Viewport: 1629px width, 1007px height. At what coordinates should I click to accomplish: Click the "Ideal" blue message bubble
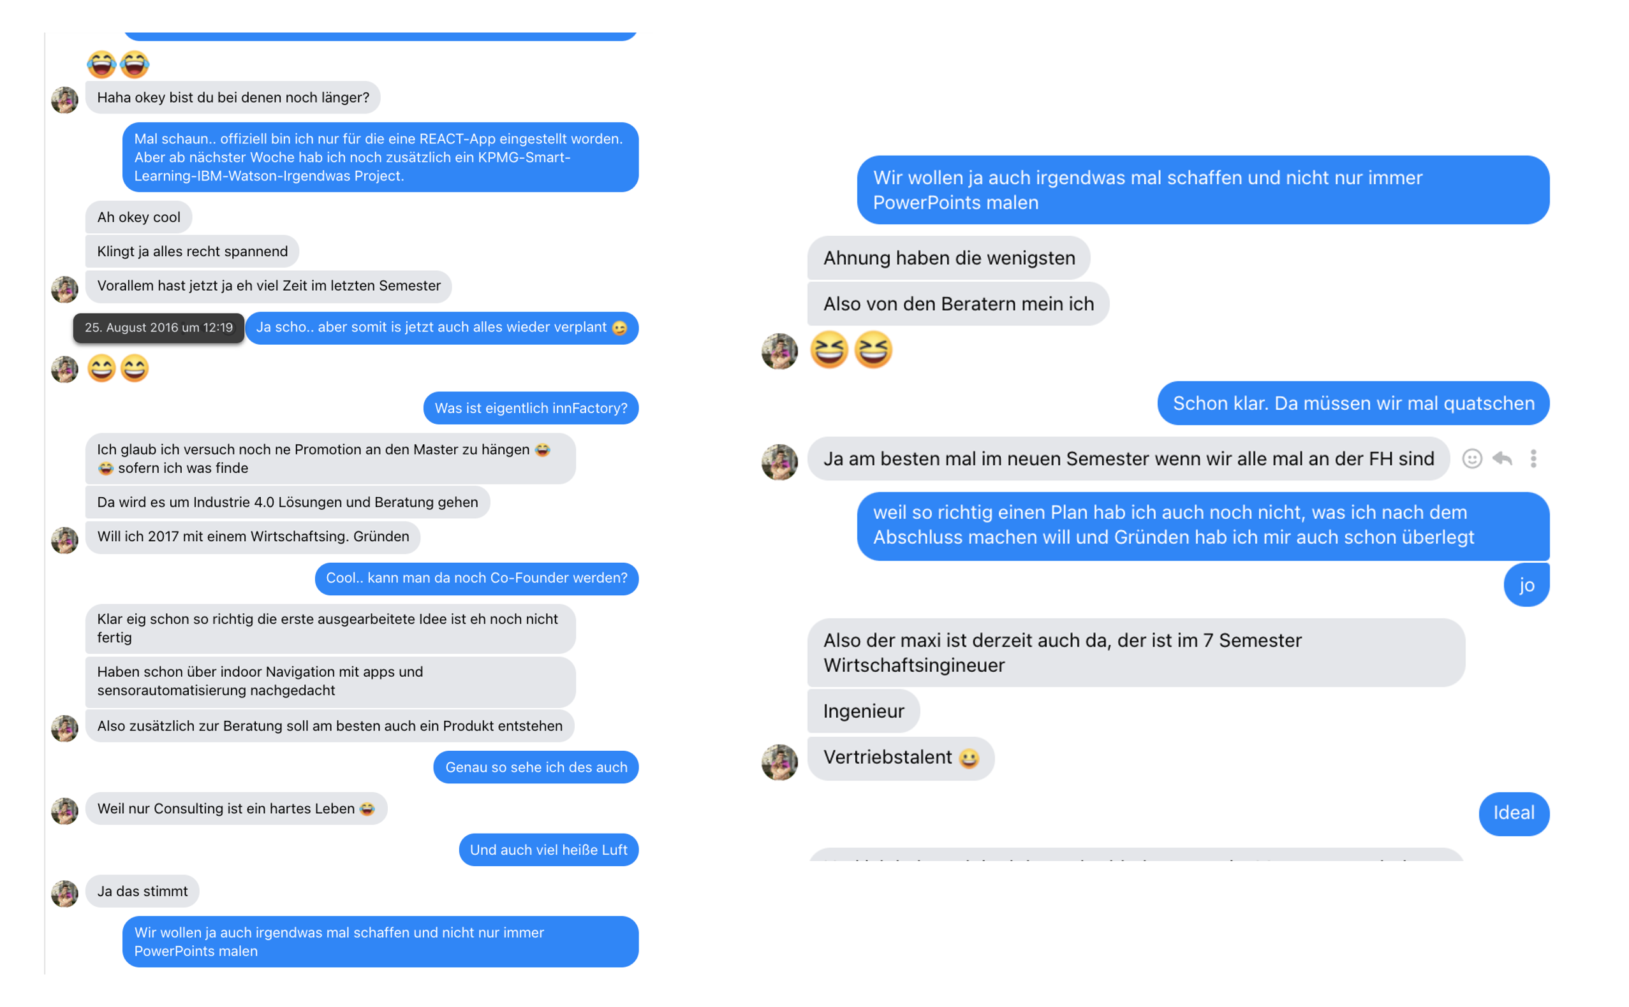tap(1513, 813)
